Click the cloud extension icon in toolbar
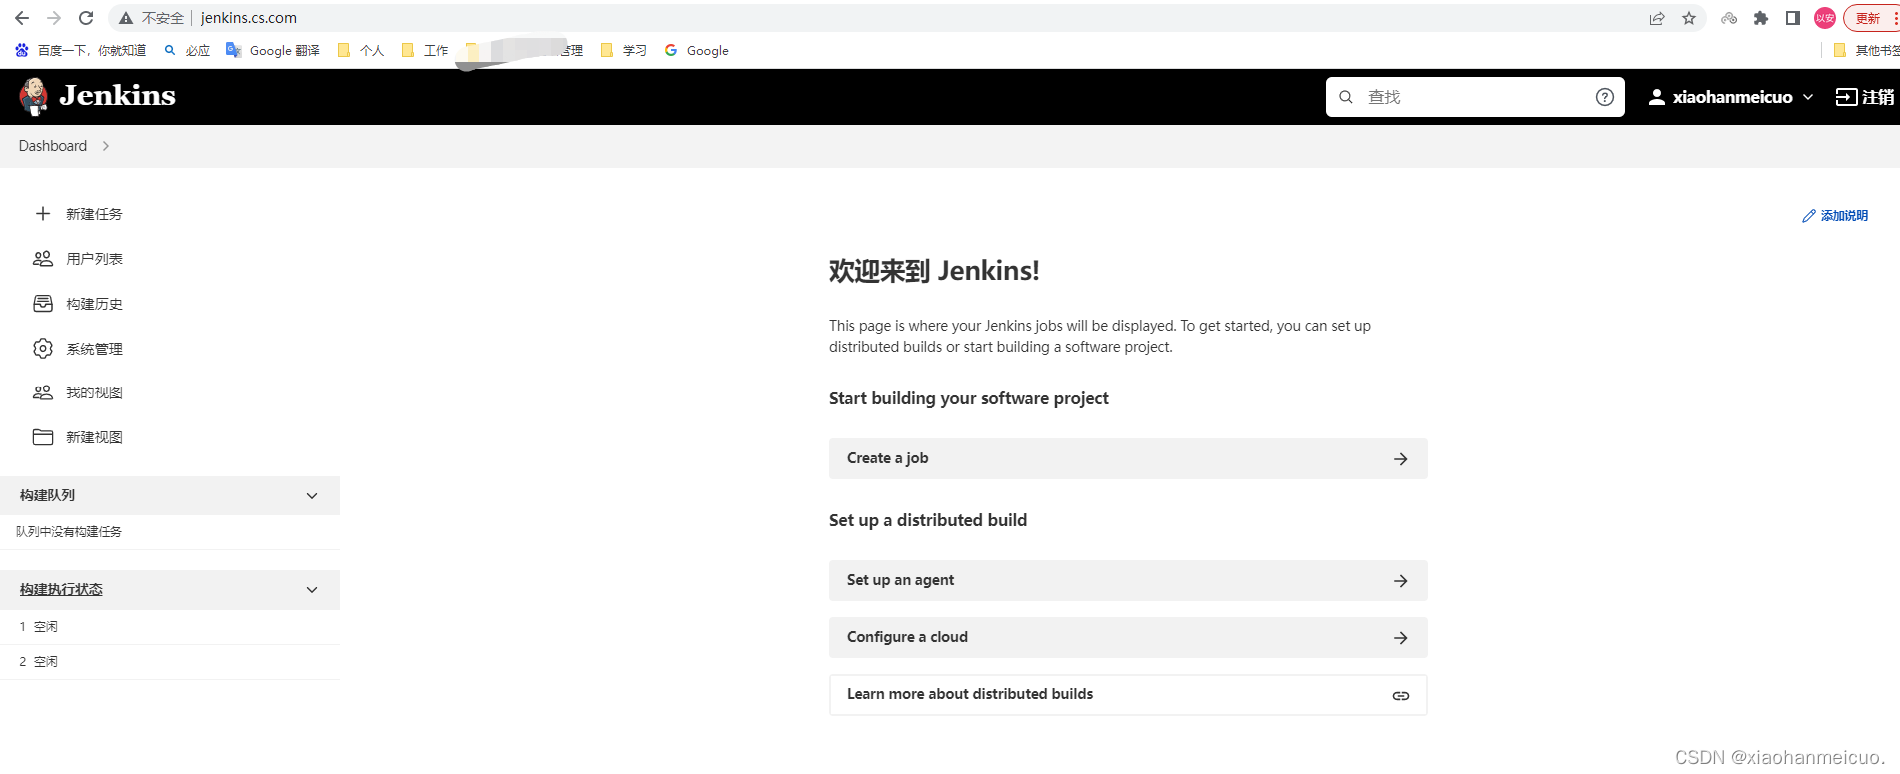Image resolution: width=1900 pixels, height=774 pixels. 1729,18
